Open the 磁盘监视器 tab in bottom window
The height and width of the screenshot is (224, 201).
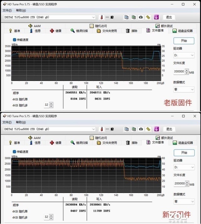[183, 143]
